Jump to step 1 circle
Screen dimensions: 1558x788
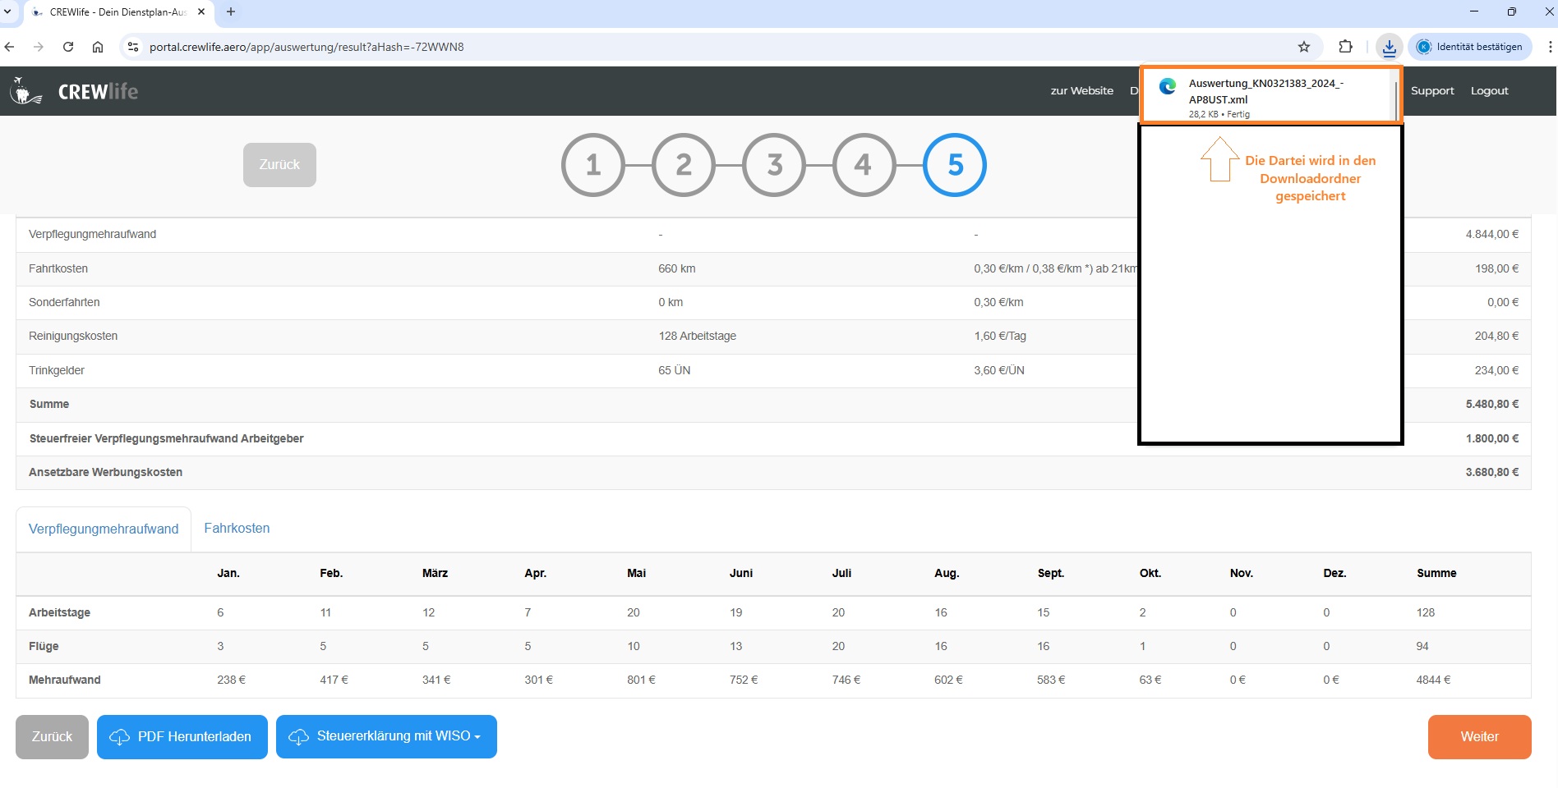593,165
